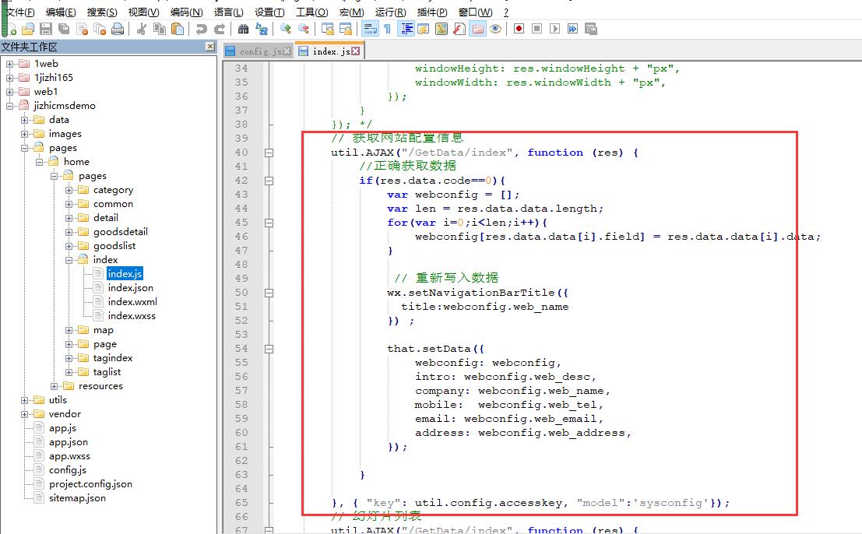Save the recorded macro icon
This screenshot has width=862, height=534.
click(591, 29)
